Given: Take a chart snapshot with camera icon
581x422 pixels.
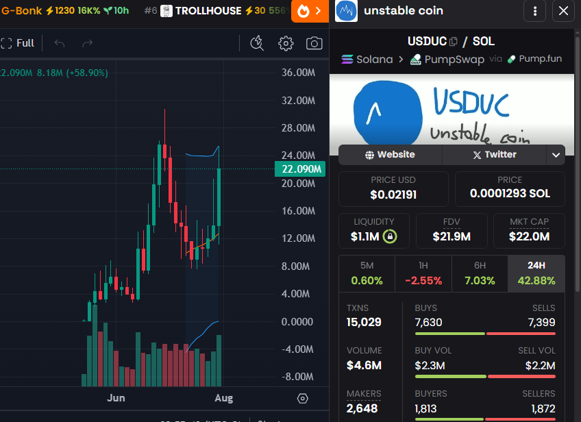Looking at the screenshot, I should [x=314, y=43].
